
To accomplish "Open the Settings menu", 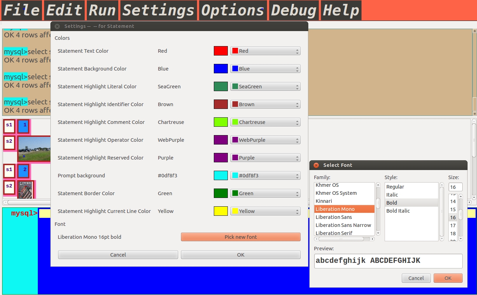I will click(x=158, y=10).
